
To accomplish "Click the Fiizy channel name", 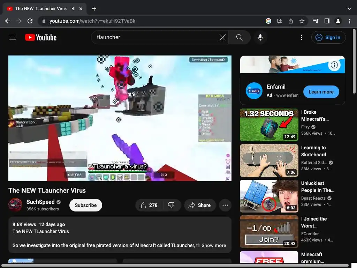I will (305, 127).
